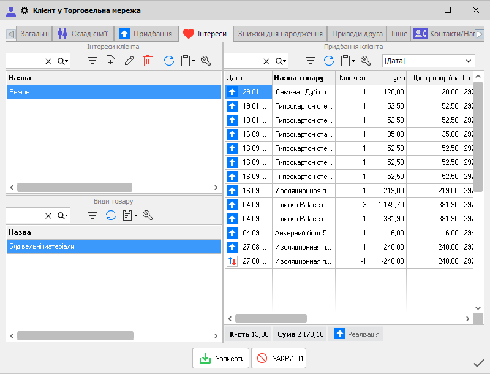Sort purchases by Сума column header

tap(387, 78)
